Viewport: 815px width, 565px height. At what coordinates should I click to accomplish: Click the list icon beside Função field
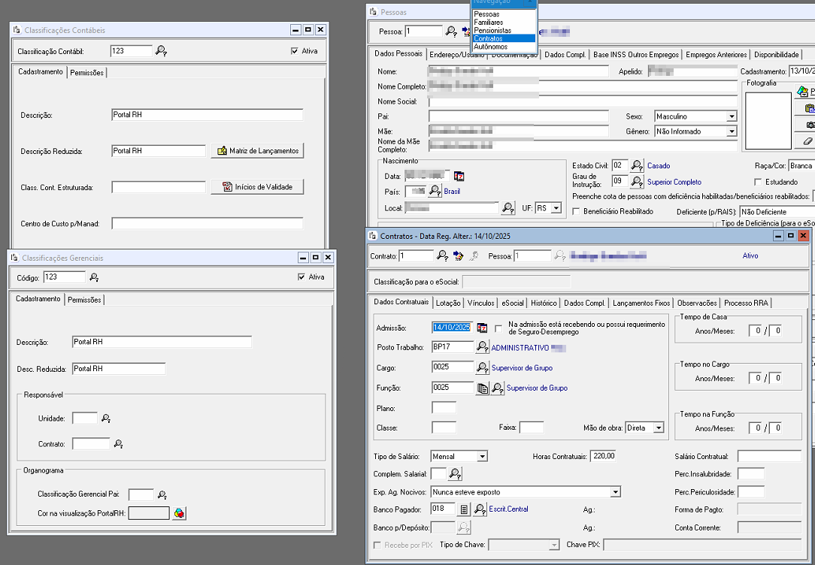coord(483,388)
